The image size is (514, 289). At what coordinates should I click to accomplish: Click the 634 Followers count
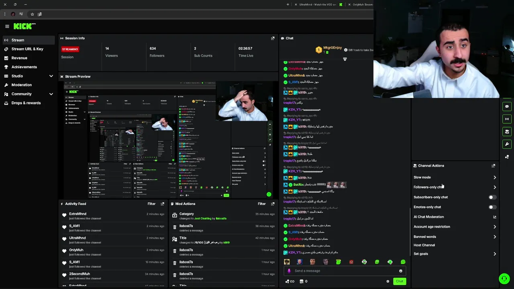coord(153,49)
